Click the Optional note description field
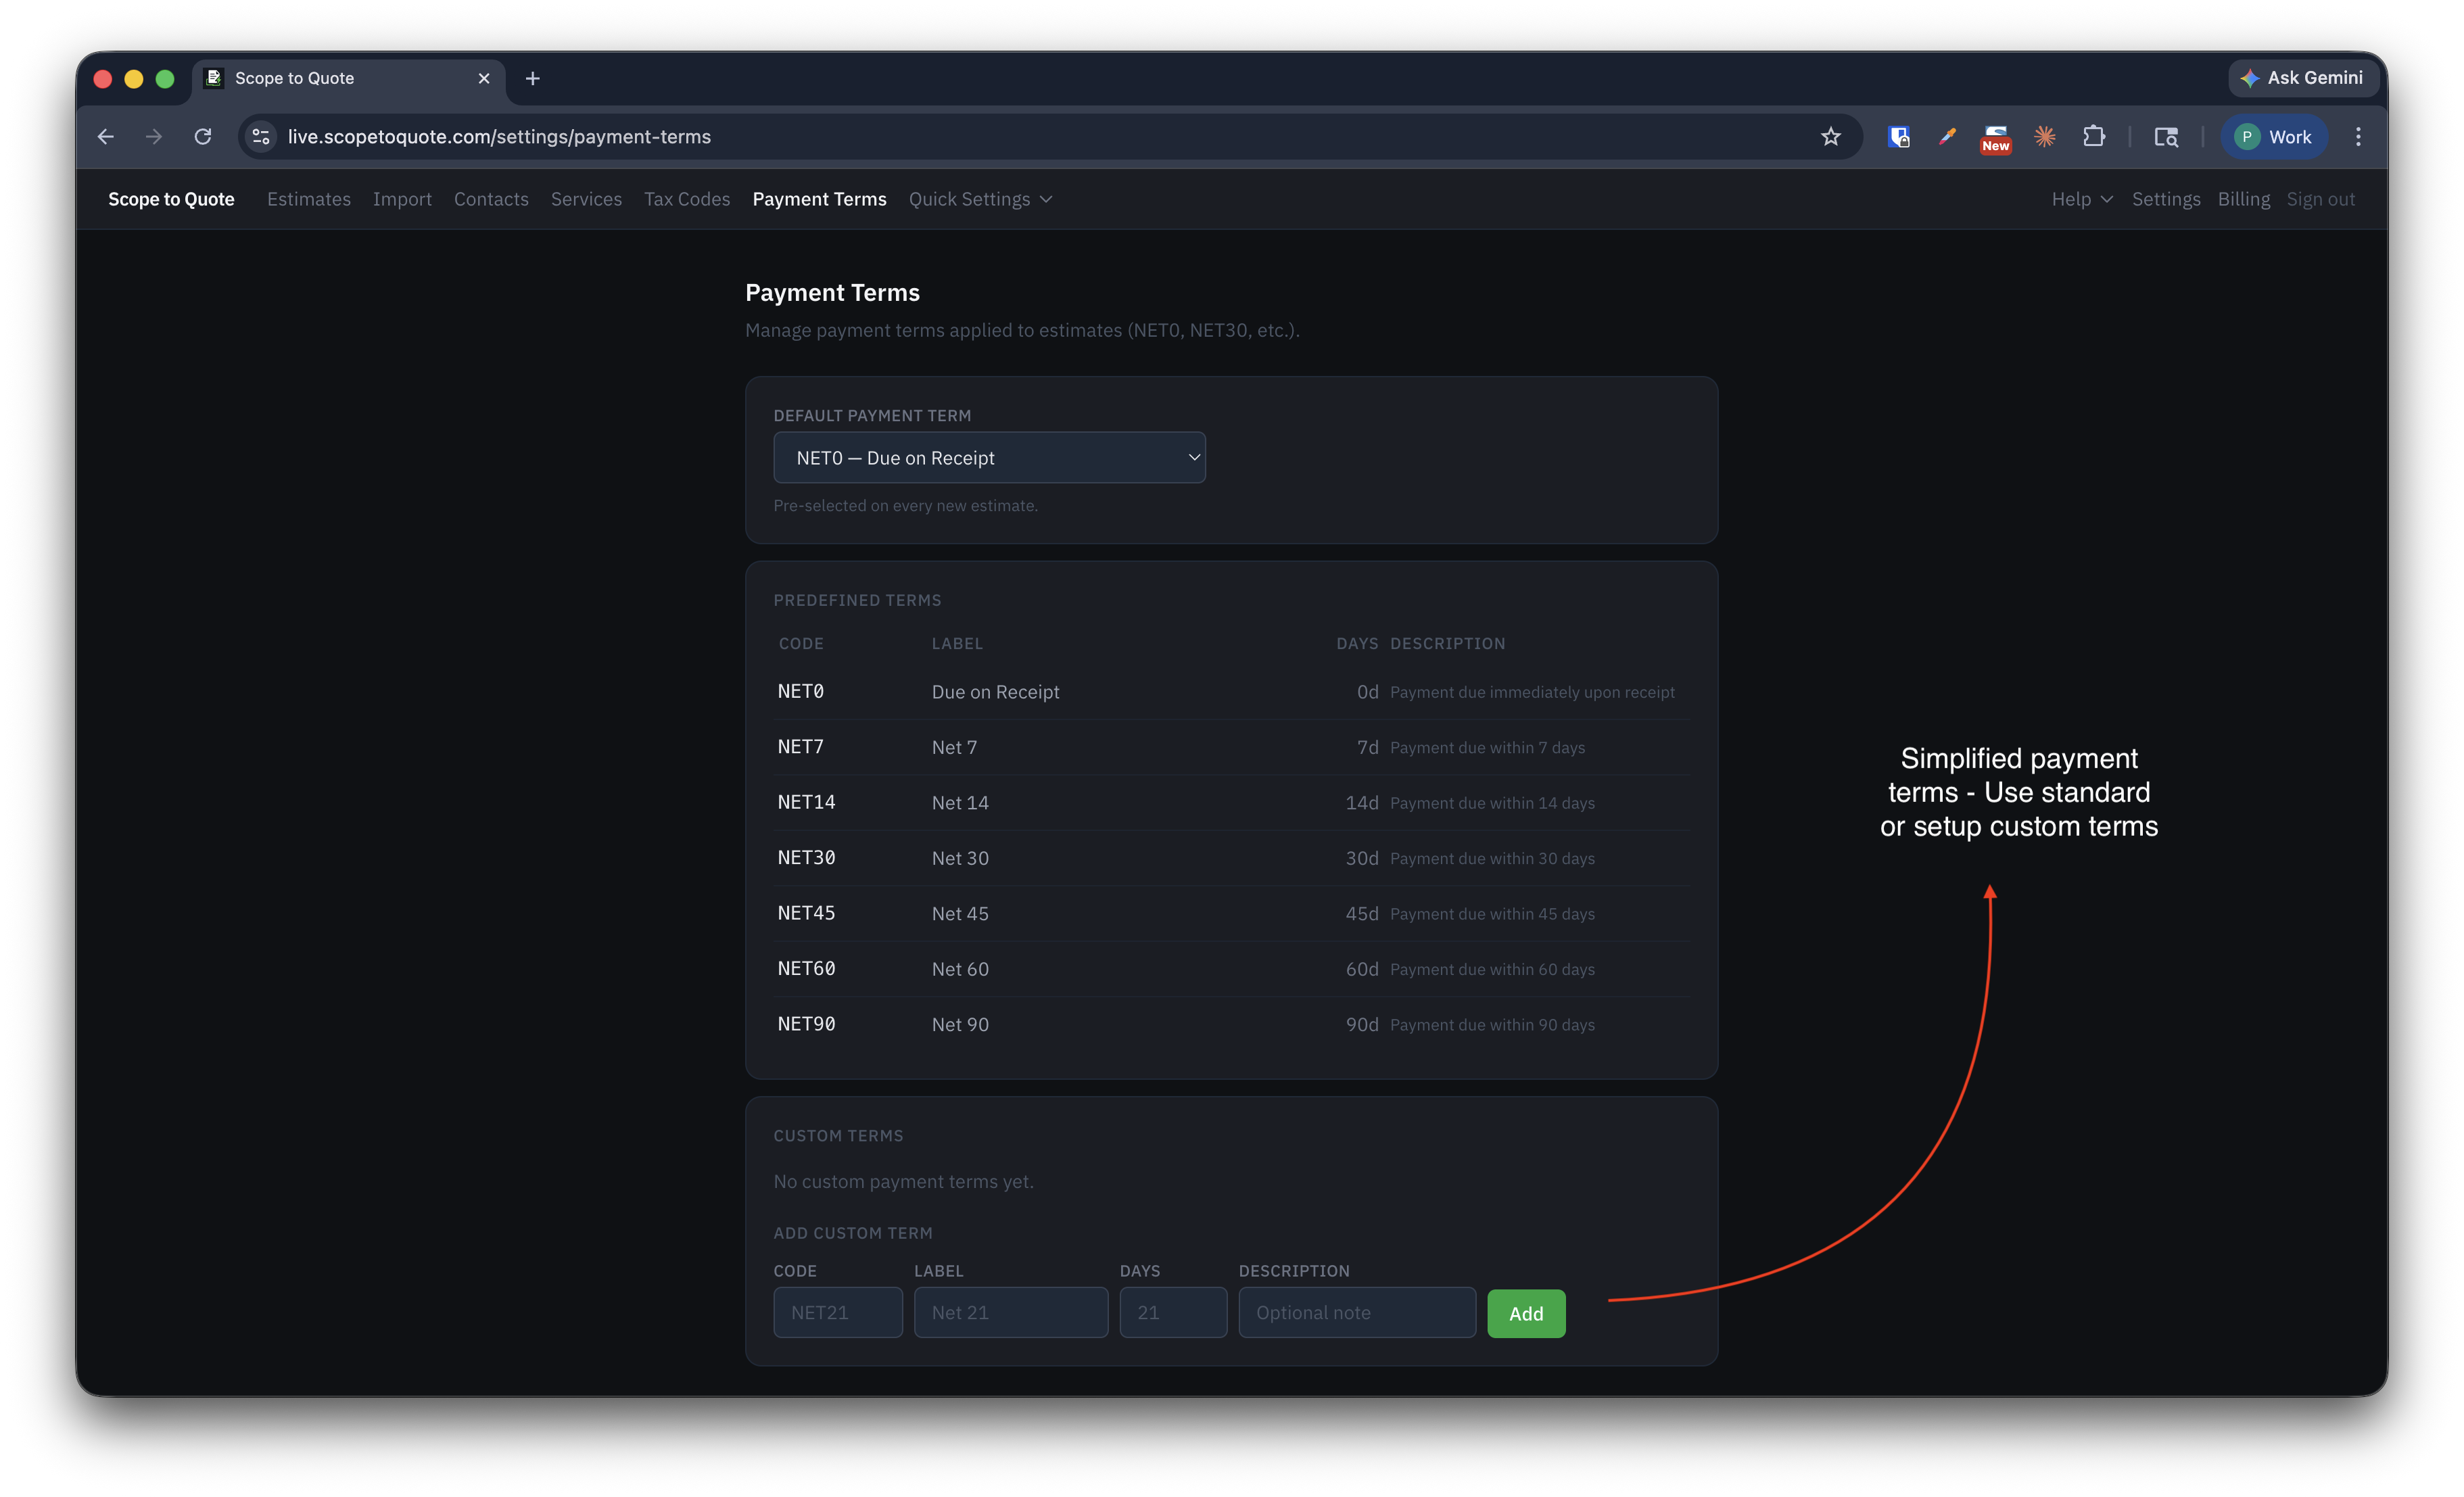This screenshot has width=2464, height=1497. (x=1356, y=1312)
